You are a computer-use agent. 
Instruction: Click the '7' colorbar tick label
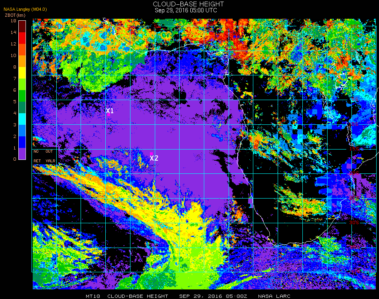pyautogui.click(x=15, y=79)
